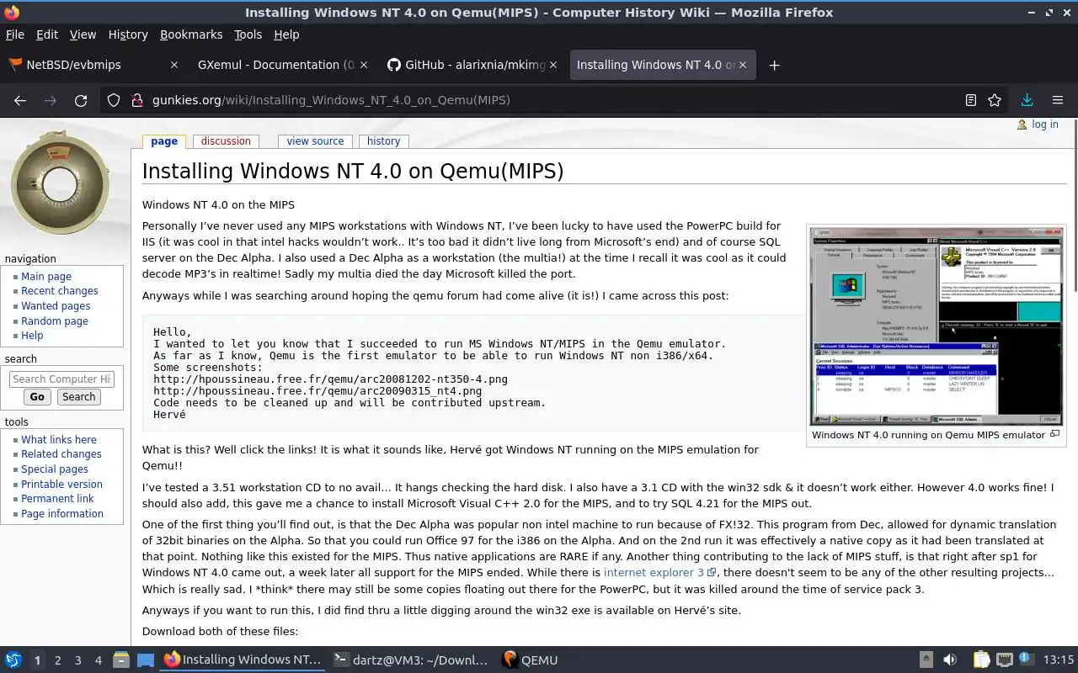The height and width of the screenshot is (673, 1078).
Task: Open the update notifier tray icon
Action: [1025, 660]
